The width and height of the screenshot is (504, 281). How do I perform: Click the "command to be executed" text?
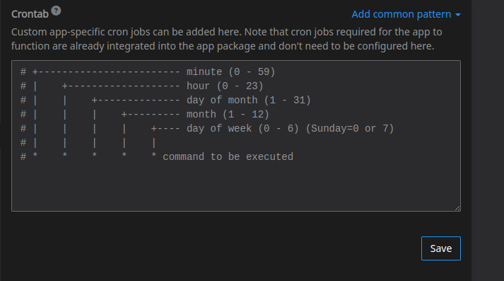228,156
